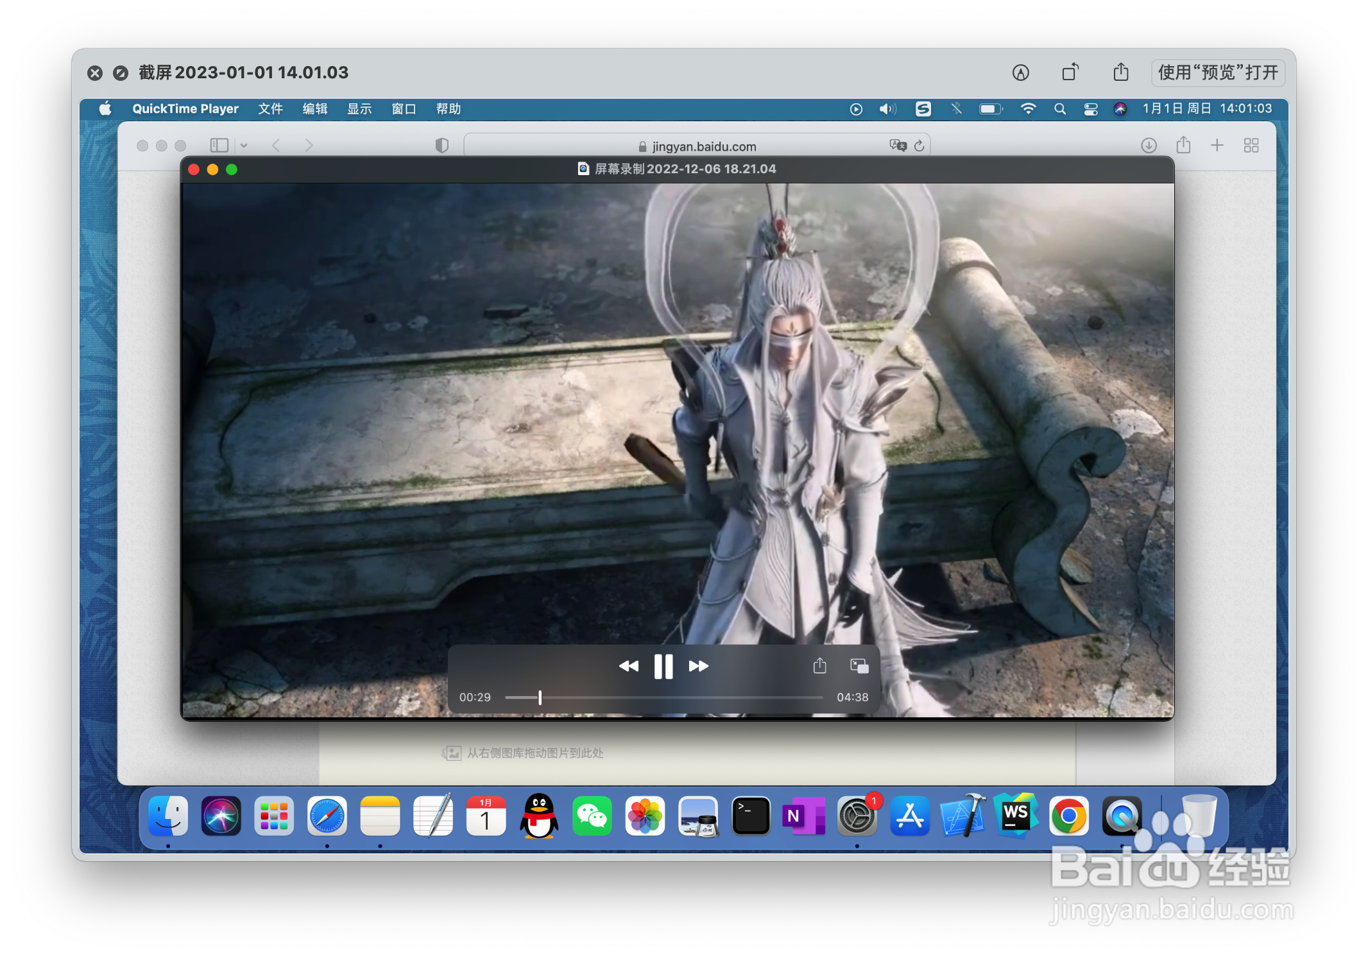Open the 帮助 menu

click(449, 108)
